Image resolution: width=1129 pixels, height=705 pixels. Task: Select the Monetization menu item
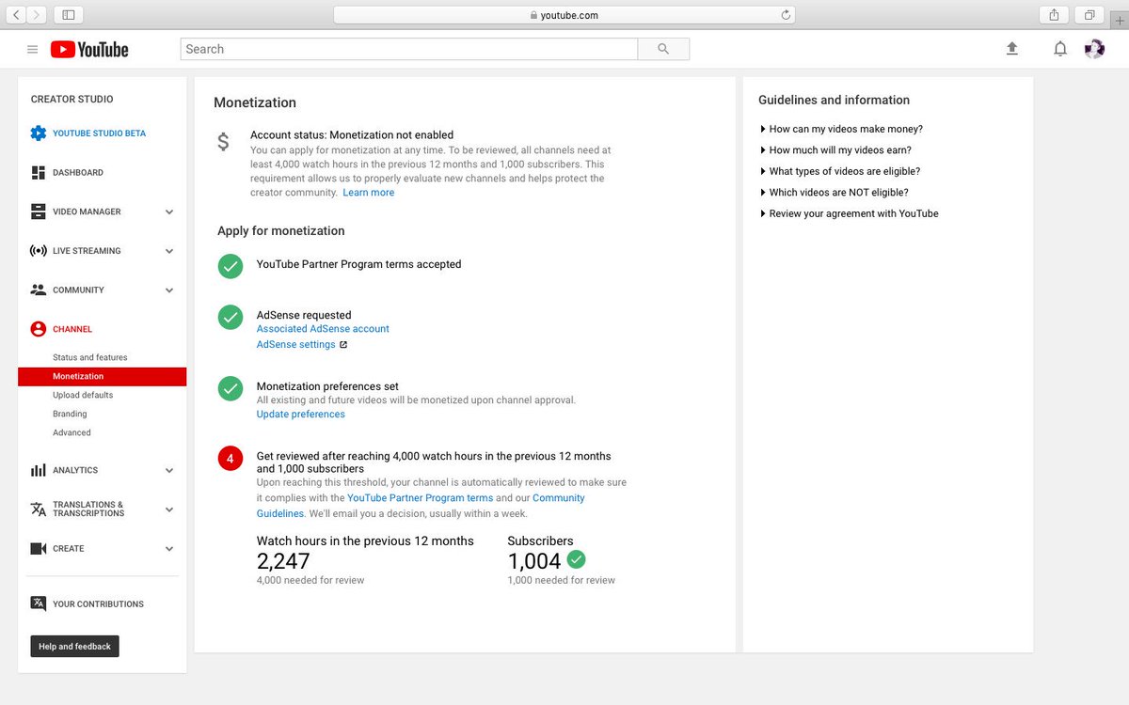tap(102, 376)
